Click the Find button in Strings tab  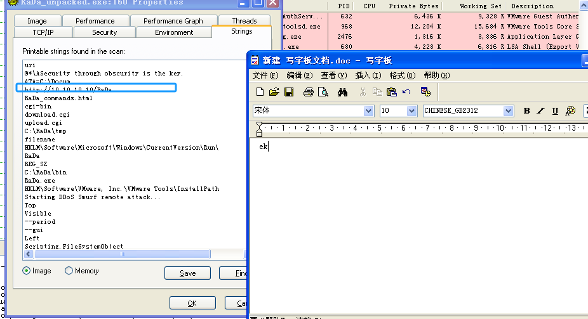233,273
